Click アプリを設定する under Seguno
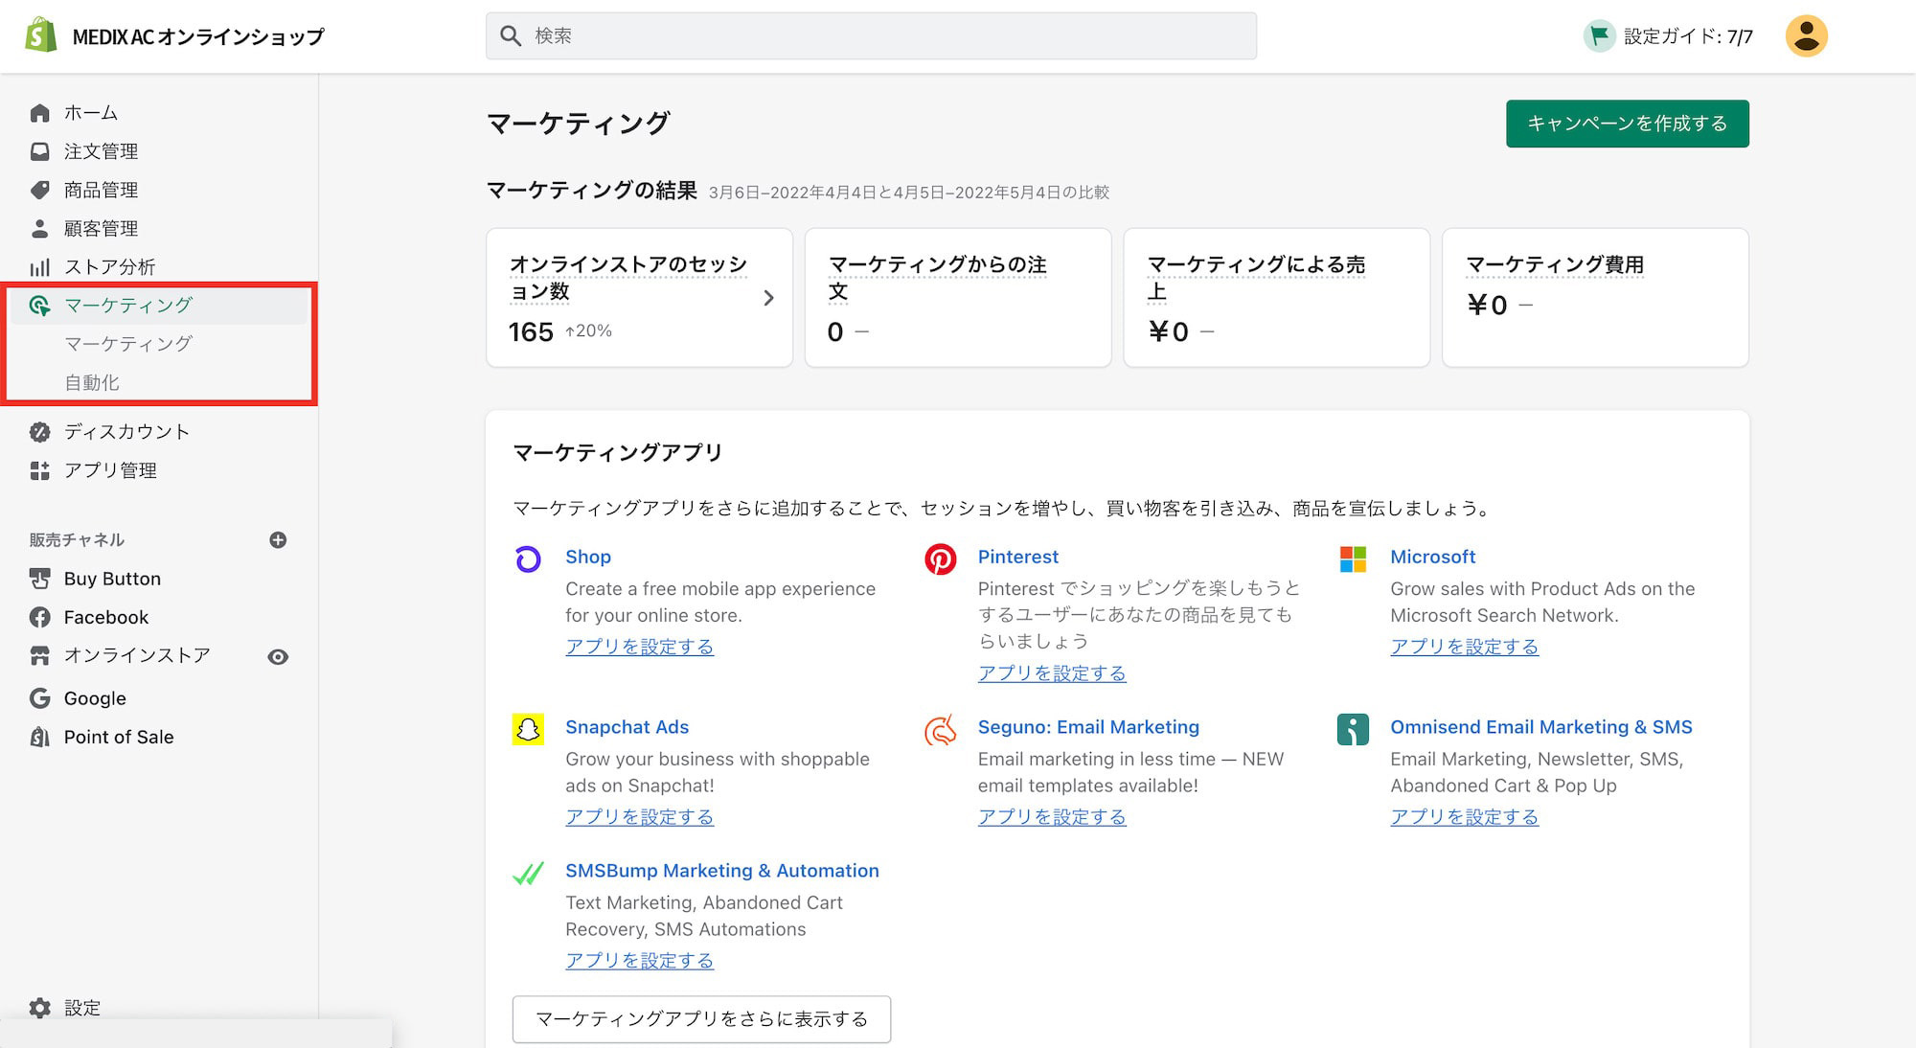 click(1052, 817)
